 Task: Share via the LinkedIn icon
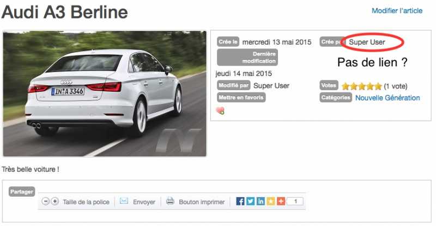point(261,202)
